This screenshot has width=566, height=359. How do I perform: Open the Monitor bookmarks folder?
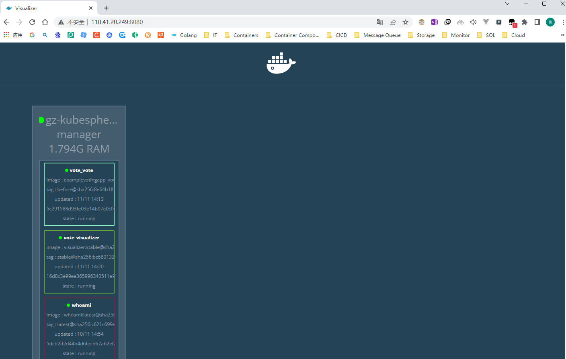455,35
